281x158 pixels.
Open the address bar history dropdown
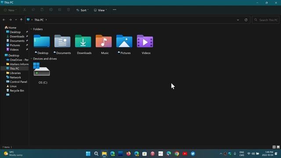[x=238, y=20]
